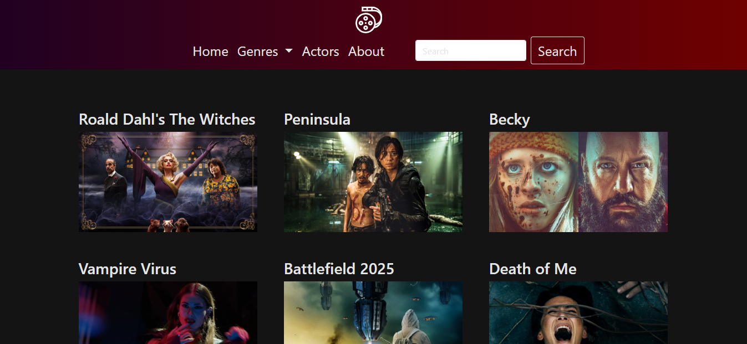Viewport: 747px width, 344px height.
Task: Open the Death of Me title link
Action: click(533, 269)
